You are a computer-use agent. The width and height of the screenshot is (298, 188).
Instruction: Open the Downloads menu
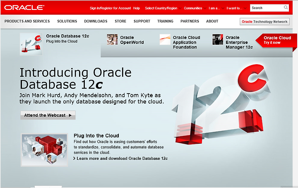[x=96, y=21]
